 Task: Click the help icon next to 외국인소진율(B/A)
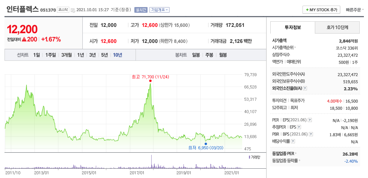tap(305, 89)
